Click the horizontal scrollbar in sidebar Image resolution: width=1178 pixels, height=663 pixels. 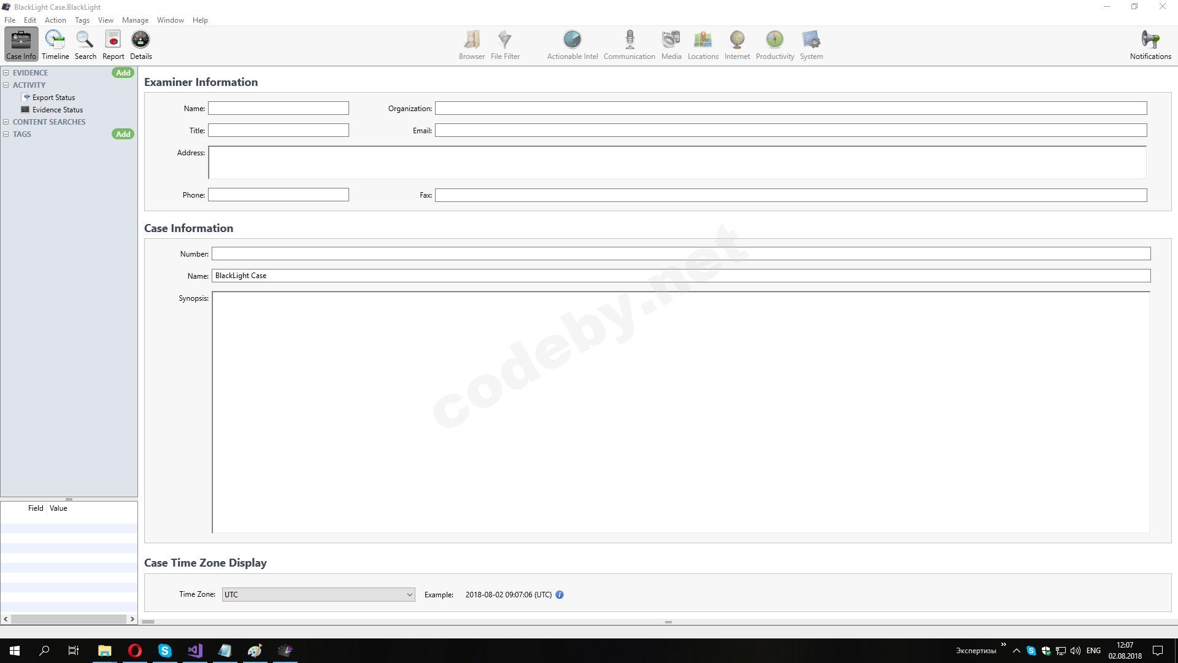69,619
